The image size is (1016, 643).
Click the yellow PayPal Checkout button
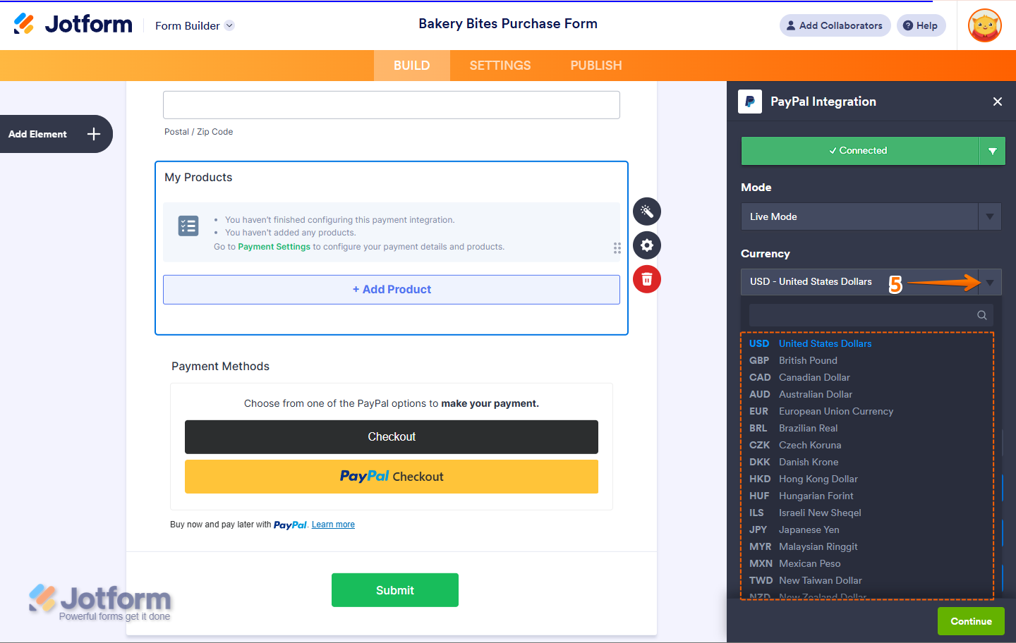coord(392,477)
